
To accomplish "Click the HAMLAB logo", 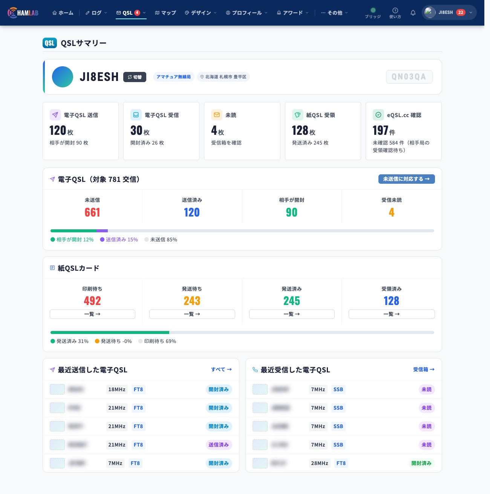I will 23,13.
